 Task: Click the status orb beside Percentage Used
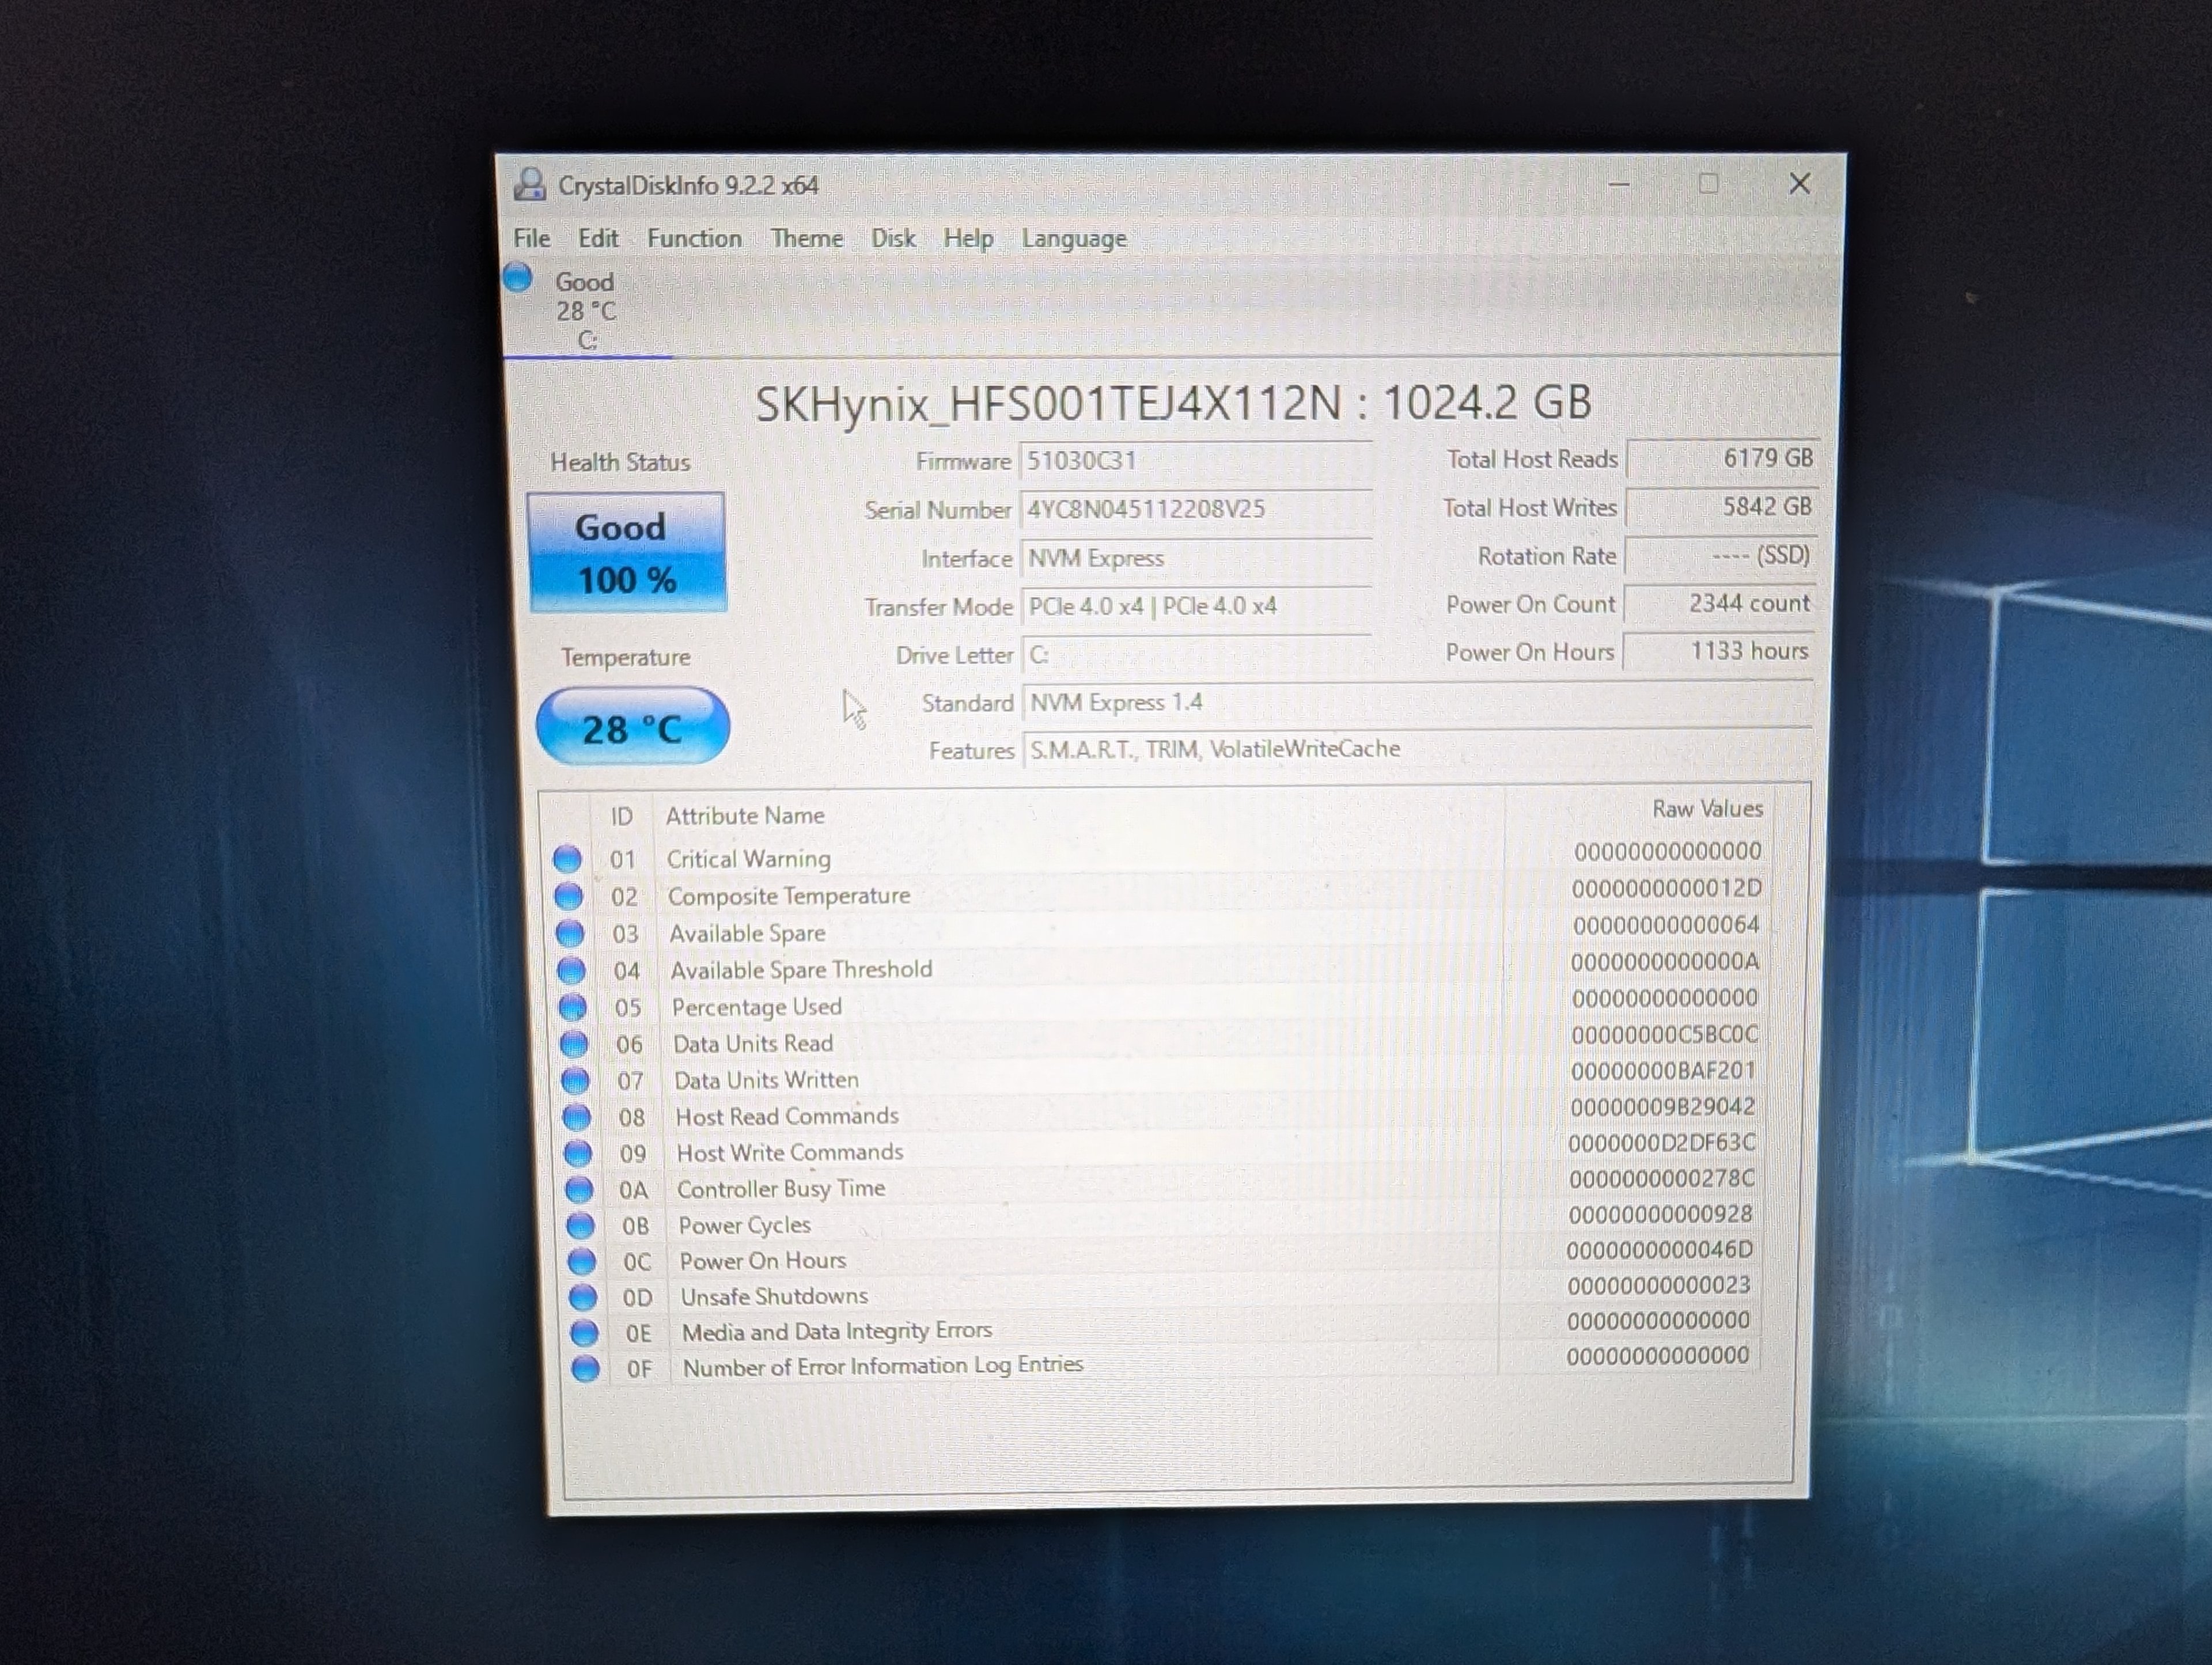coord(572,1006)
